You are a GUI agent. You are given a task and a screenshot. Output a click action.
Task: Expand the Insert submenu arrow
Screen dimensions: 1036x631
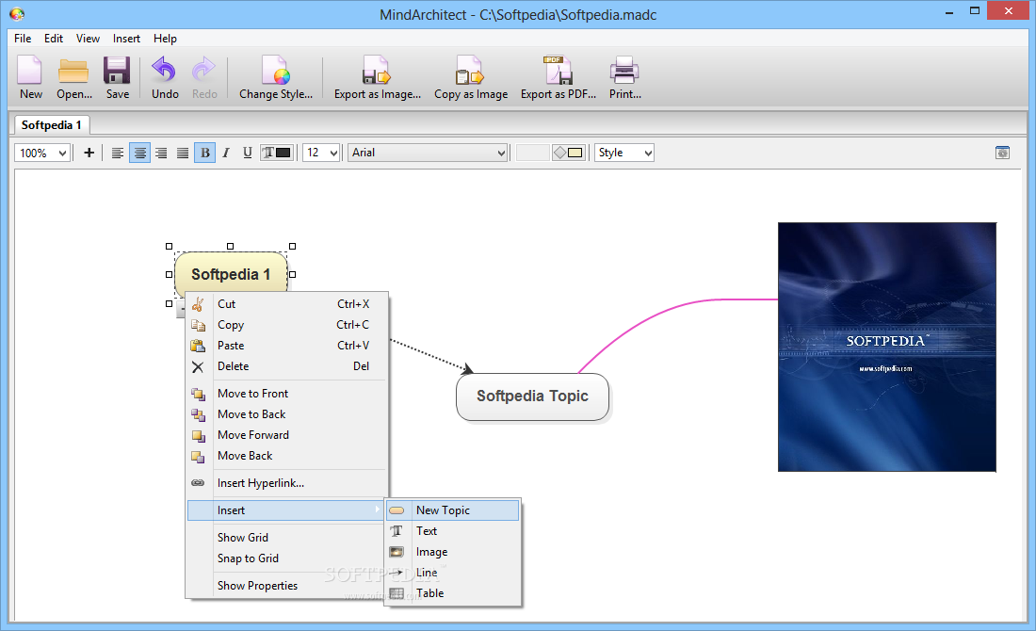pyautogui.click(x=378, y=510)
